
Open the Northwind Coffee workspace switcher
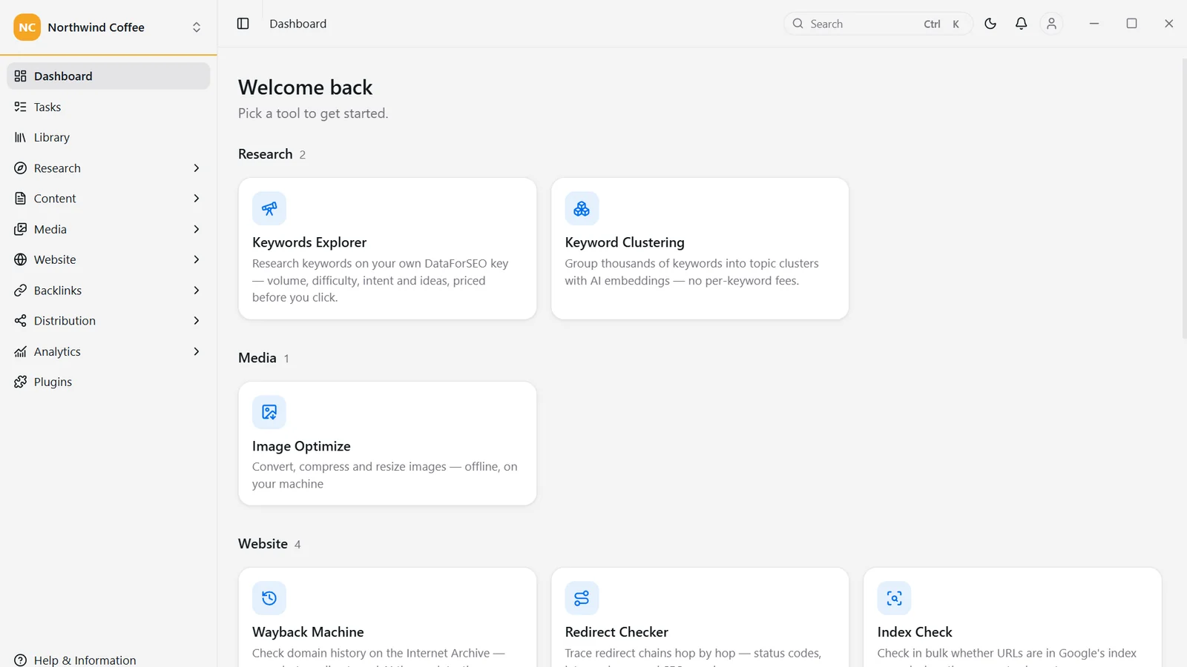[108, 27]
